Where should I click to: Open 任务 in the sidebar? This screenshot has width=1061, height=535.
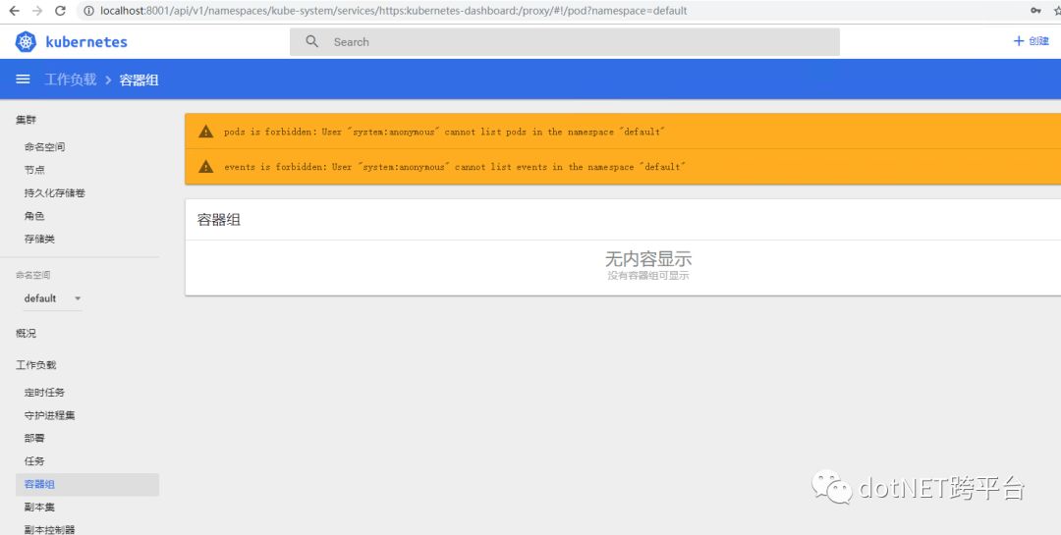34,461
